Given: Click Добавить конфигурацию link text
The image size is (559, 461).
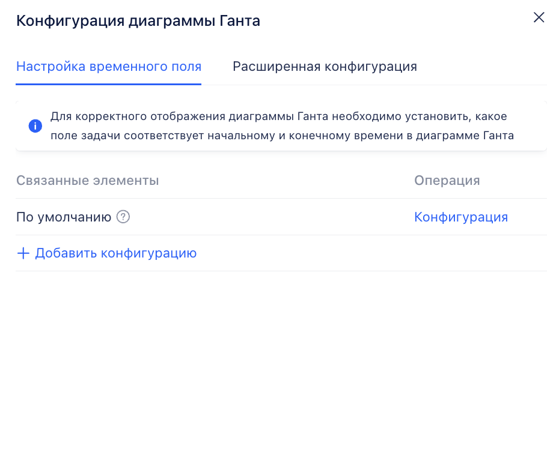Looking at the screenshot, I should point(116,253).
